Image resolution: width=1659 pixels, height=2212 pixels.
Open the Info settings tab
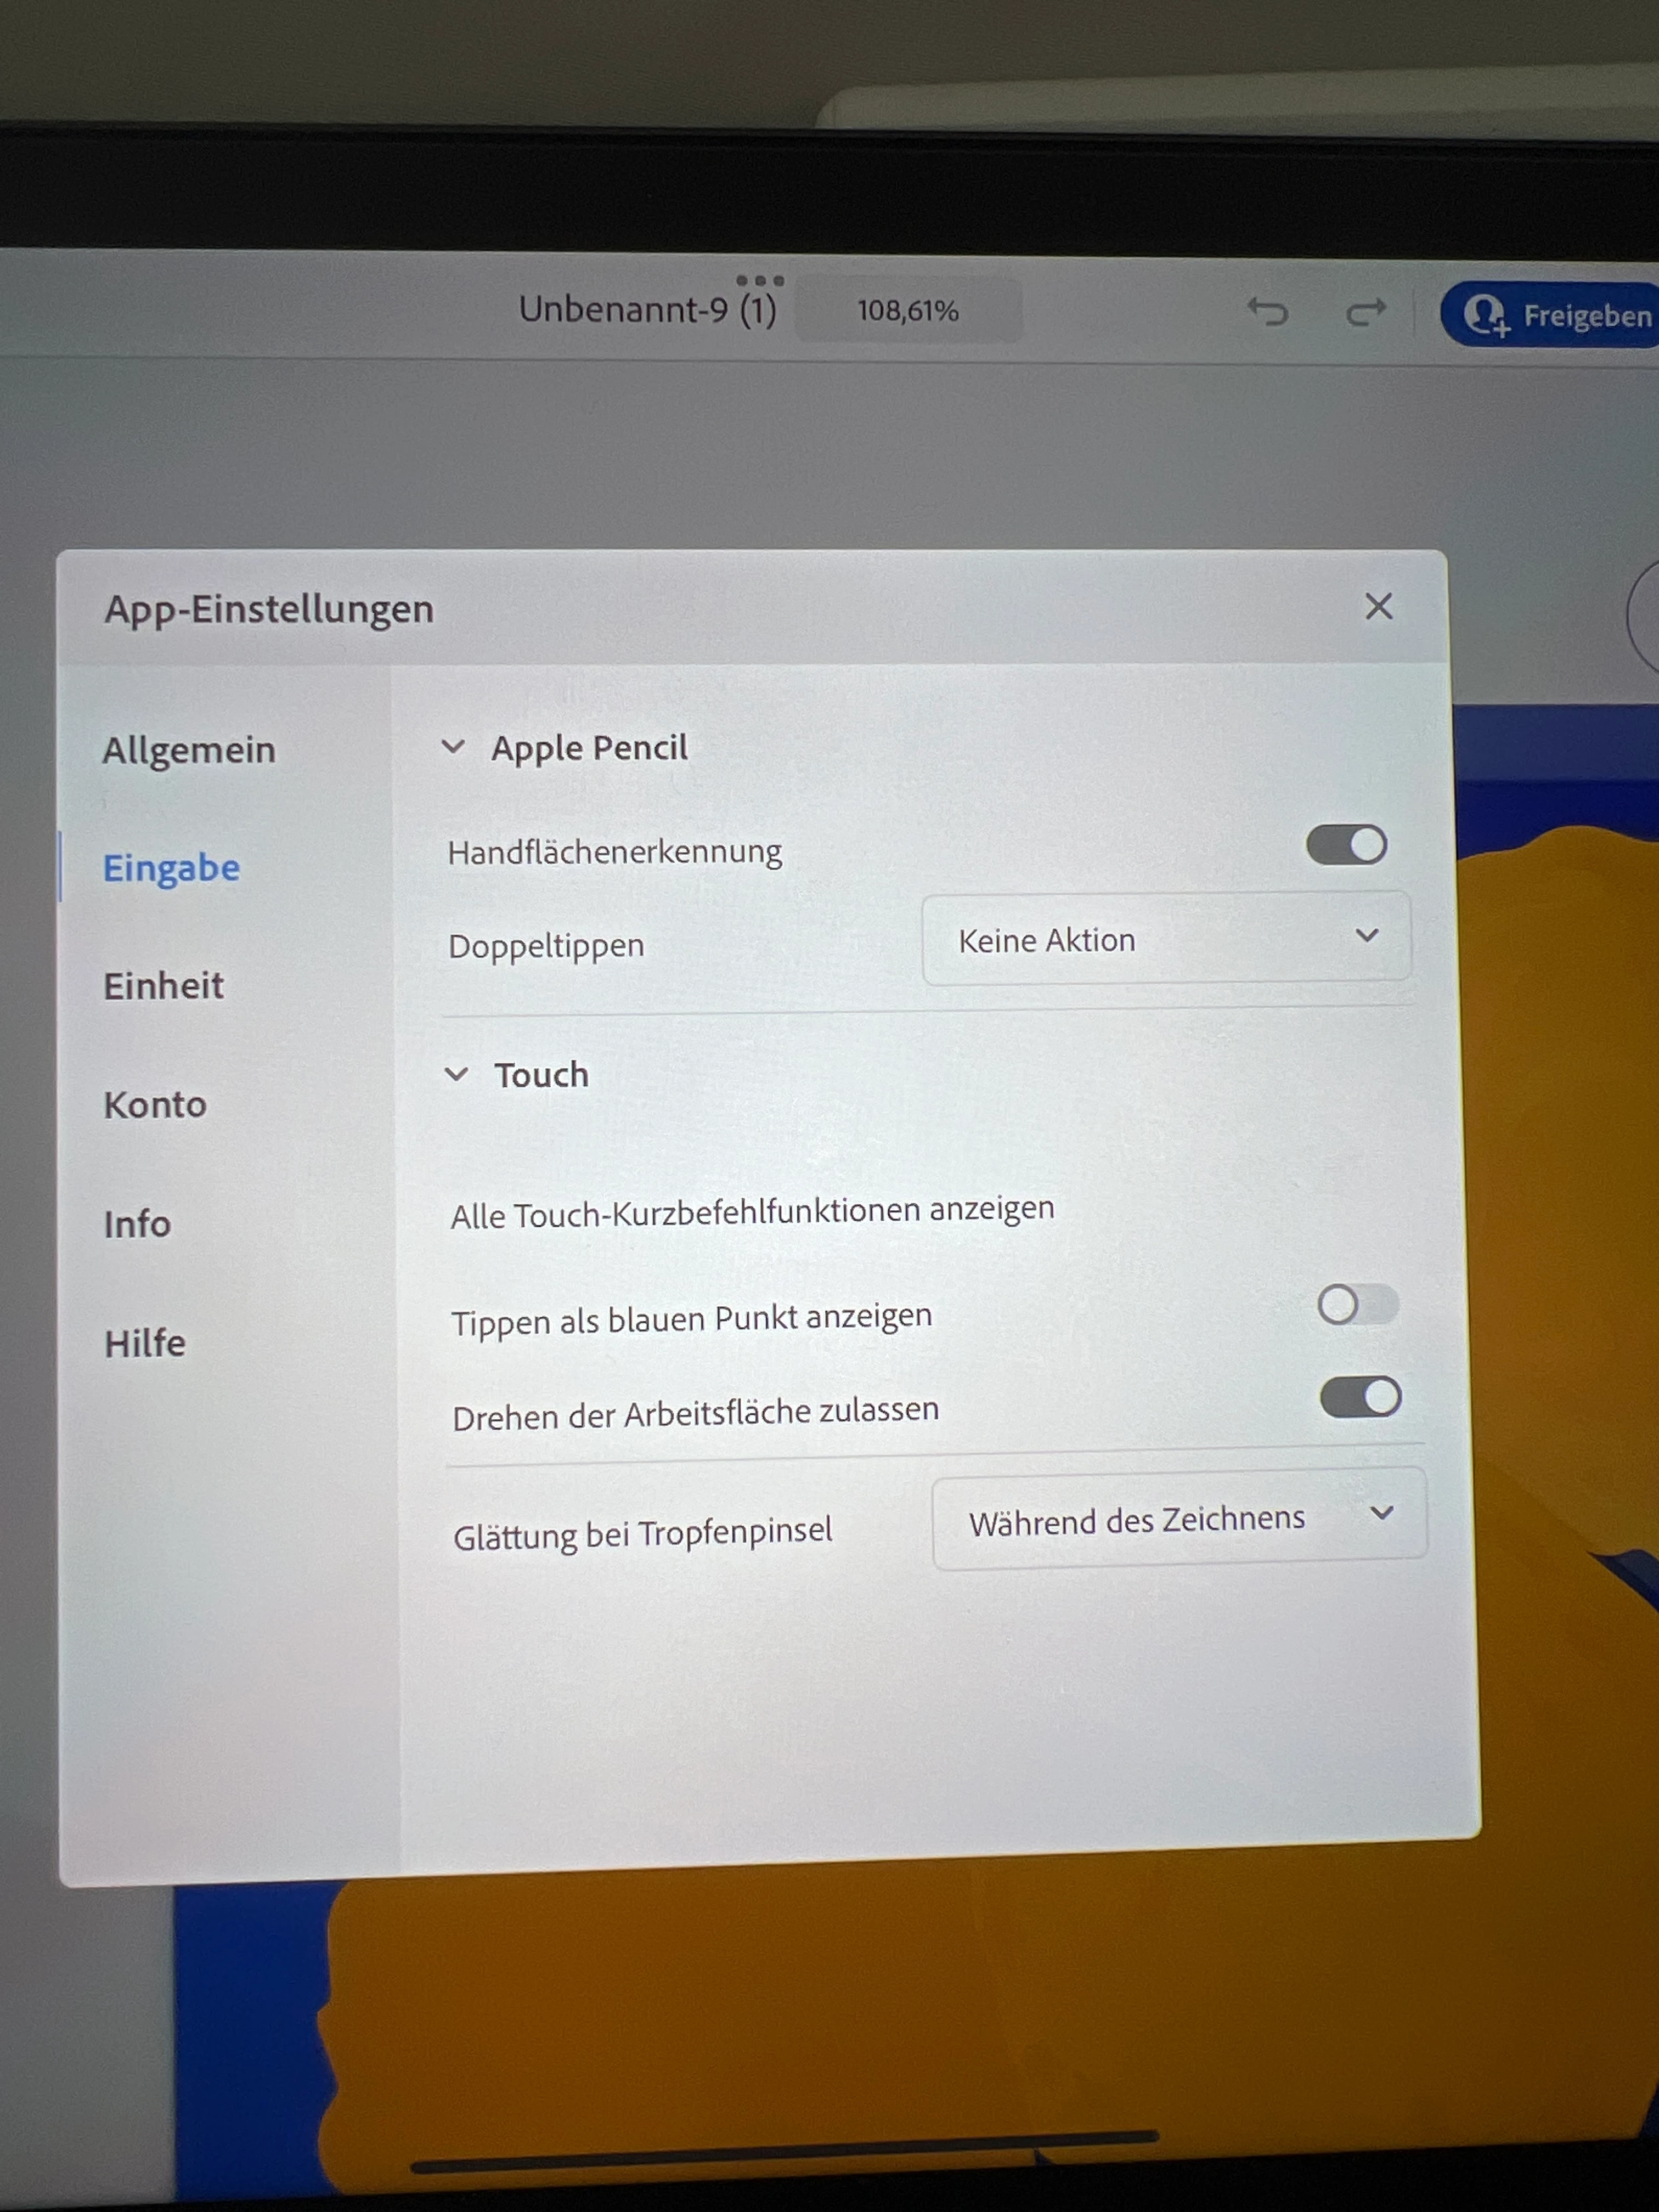click(137, 1224)
